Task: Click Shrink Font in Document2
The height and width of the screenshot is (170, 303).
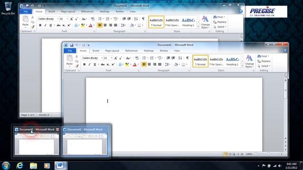Action: [x=121, y=58]
